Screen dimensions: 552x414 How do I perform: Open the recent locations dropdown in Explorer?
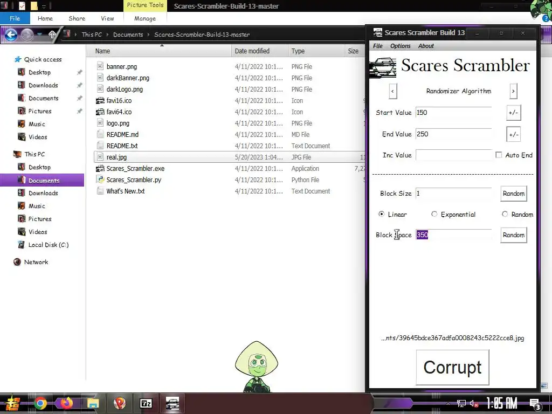[x=40, y=34]
